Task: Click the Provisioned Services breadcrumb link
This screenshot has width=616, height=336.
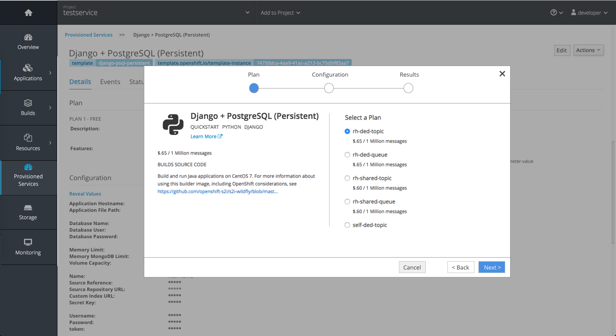Action: pos(89,35)
